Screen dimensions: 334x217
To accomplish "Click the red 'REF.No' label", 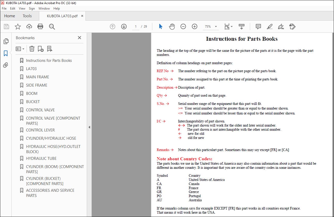I will (163, 71).
